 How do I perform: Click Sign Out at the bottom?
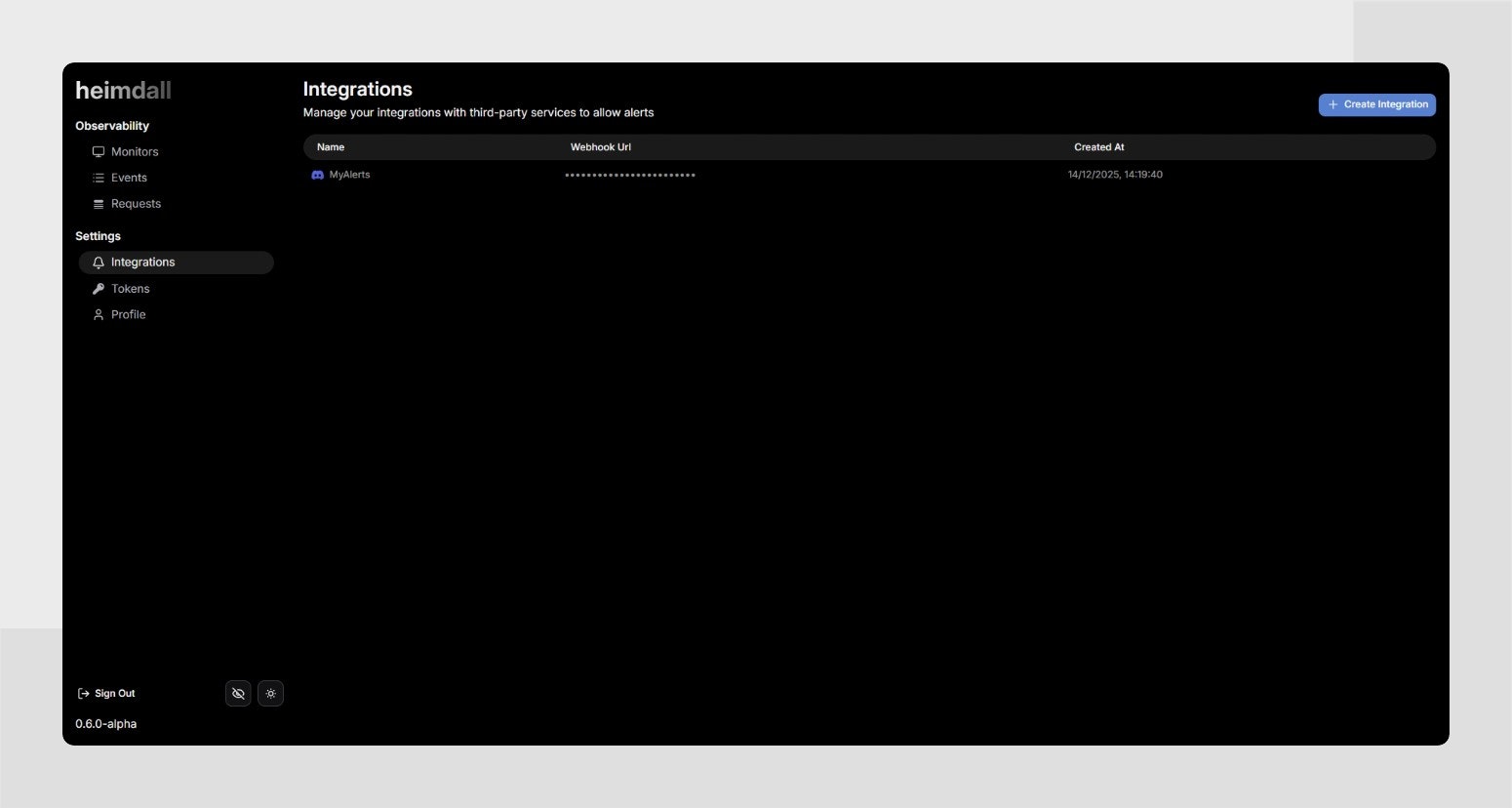(x=114, y=693)
